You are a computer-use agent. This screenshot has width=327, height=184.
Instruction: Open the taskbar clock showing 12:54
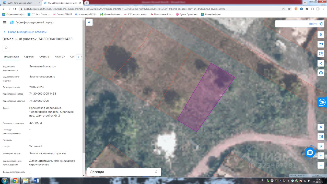click(x=318, y=181)
